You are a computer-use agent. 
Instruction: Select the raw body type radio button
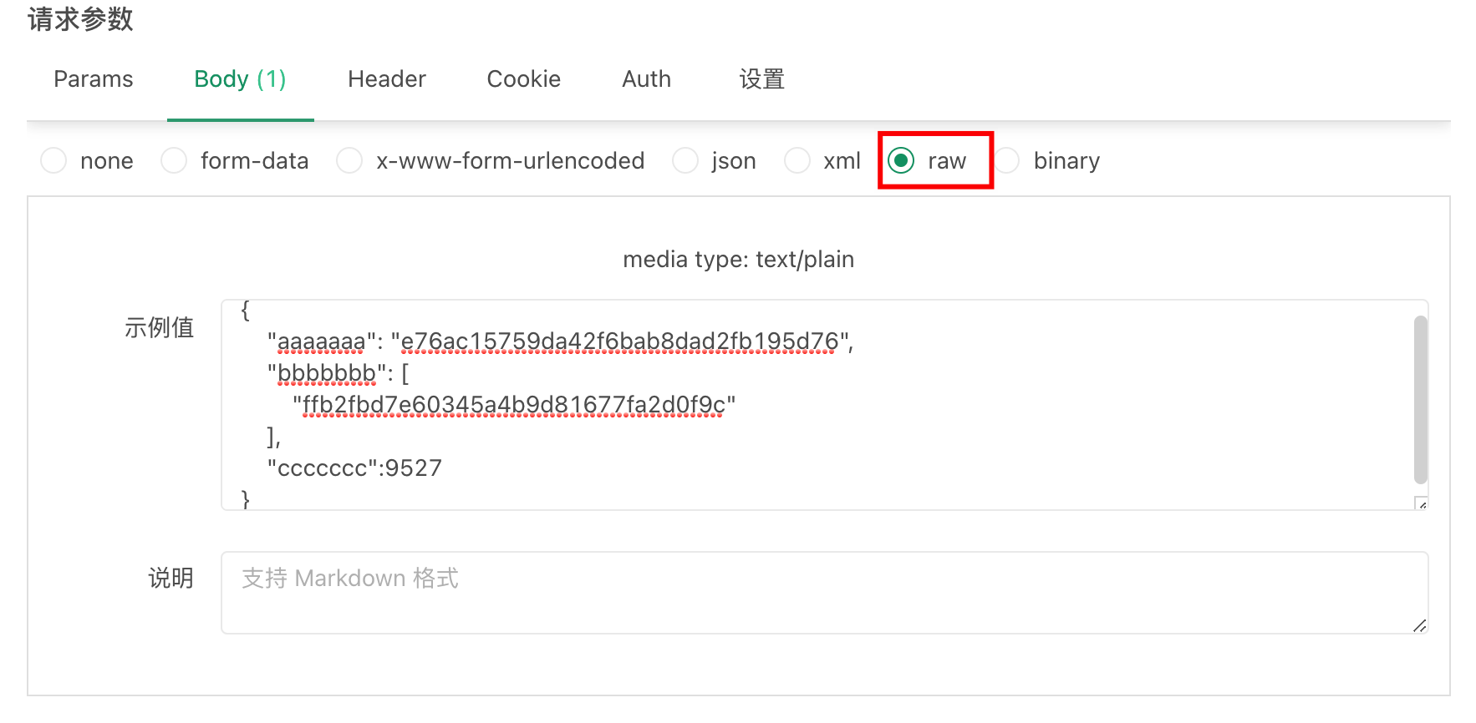[901, 160]
